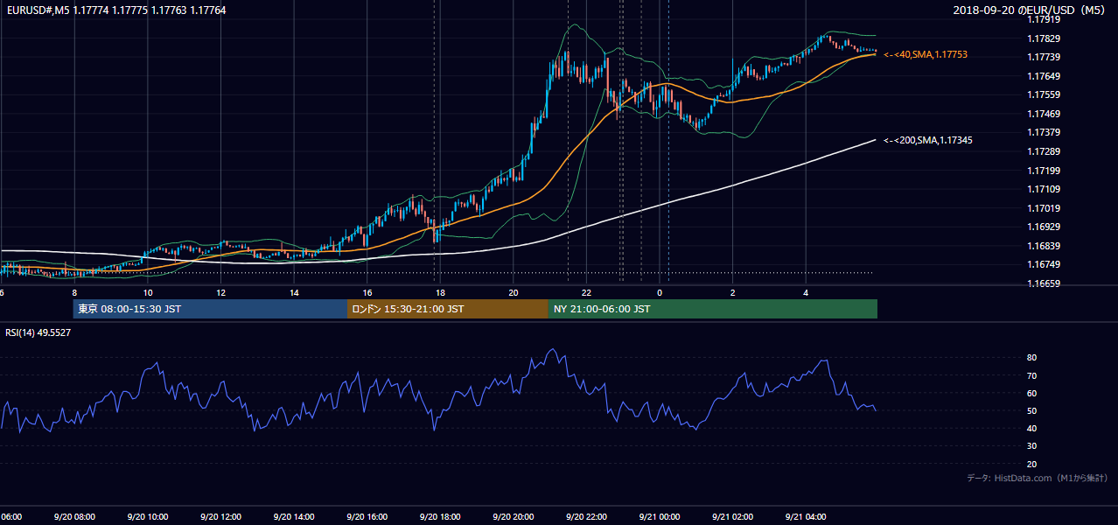Click the 9/20 10:00 time label

pos(147,517)
